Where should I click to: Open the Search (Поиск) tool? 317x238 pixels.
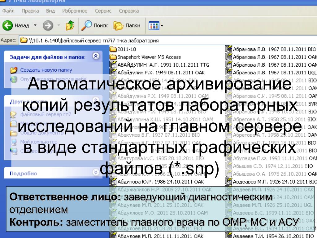click(x=95, y=26)
